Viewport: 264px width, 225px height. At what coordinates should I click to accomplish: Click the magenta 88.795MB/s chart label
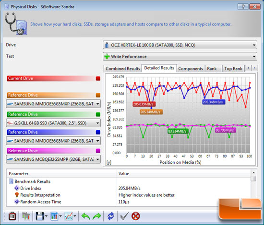coord(226,130)
